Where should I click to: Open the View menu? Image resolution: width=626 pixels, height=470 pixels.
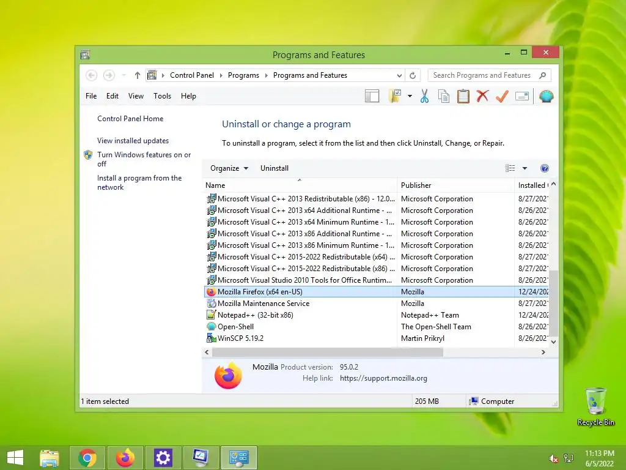coord(136,96)
